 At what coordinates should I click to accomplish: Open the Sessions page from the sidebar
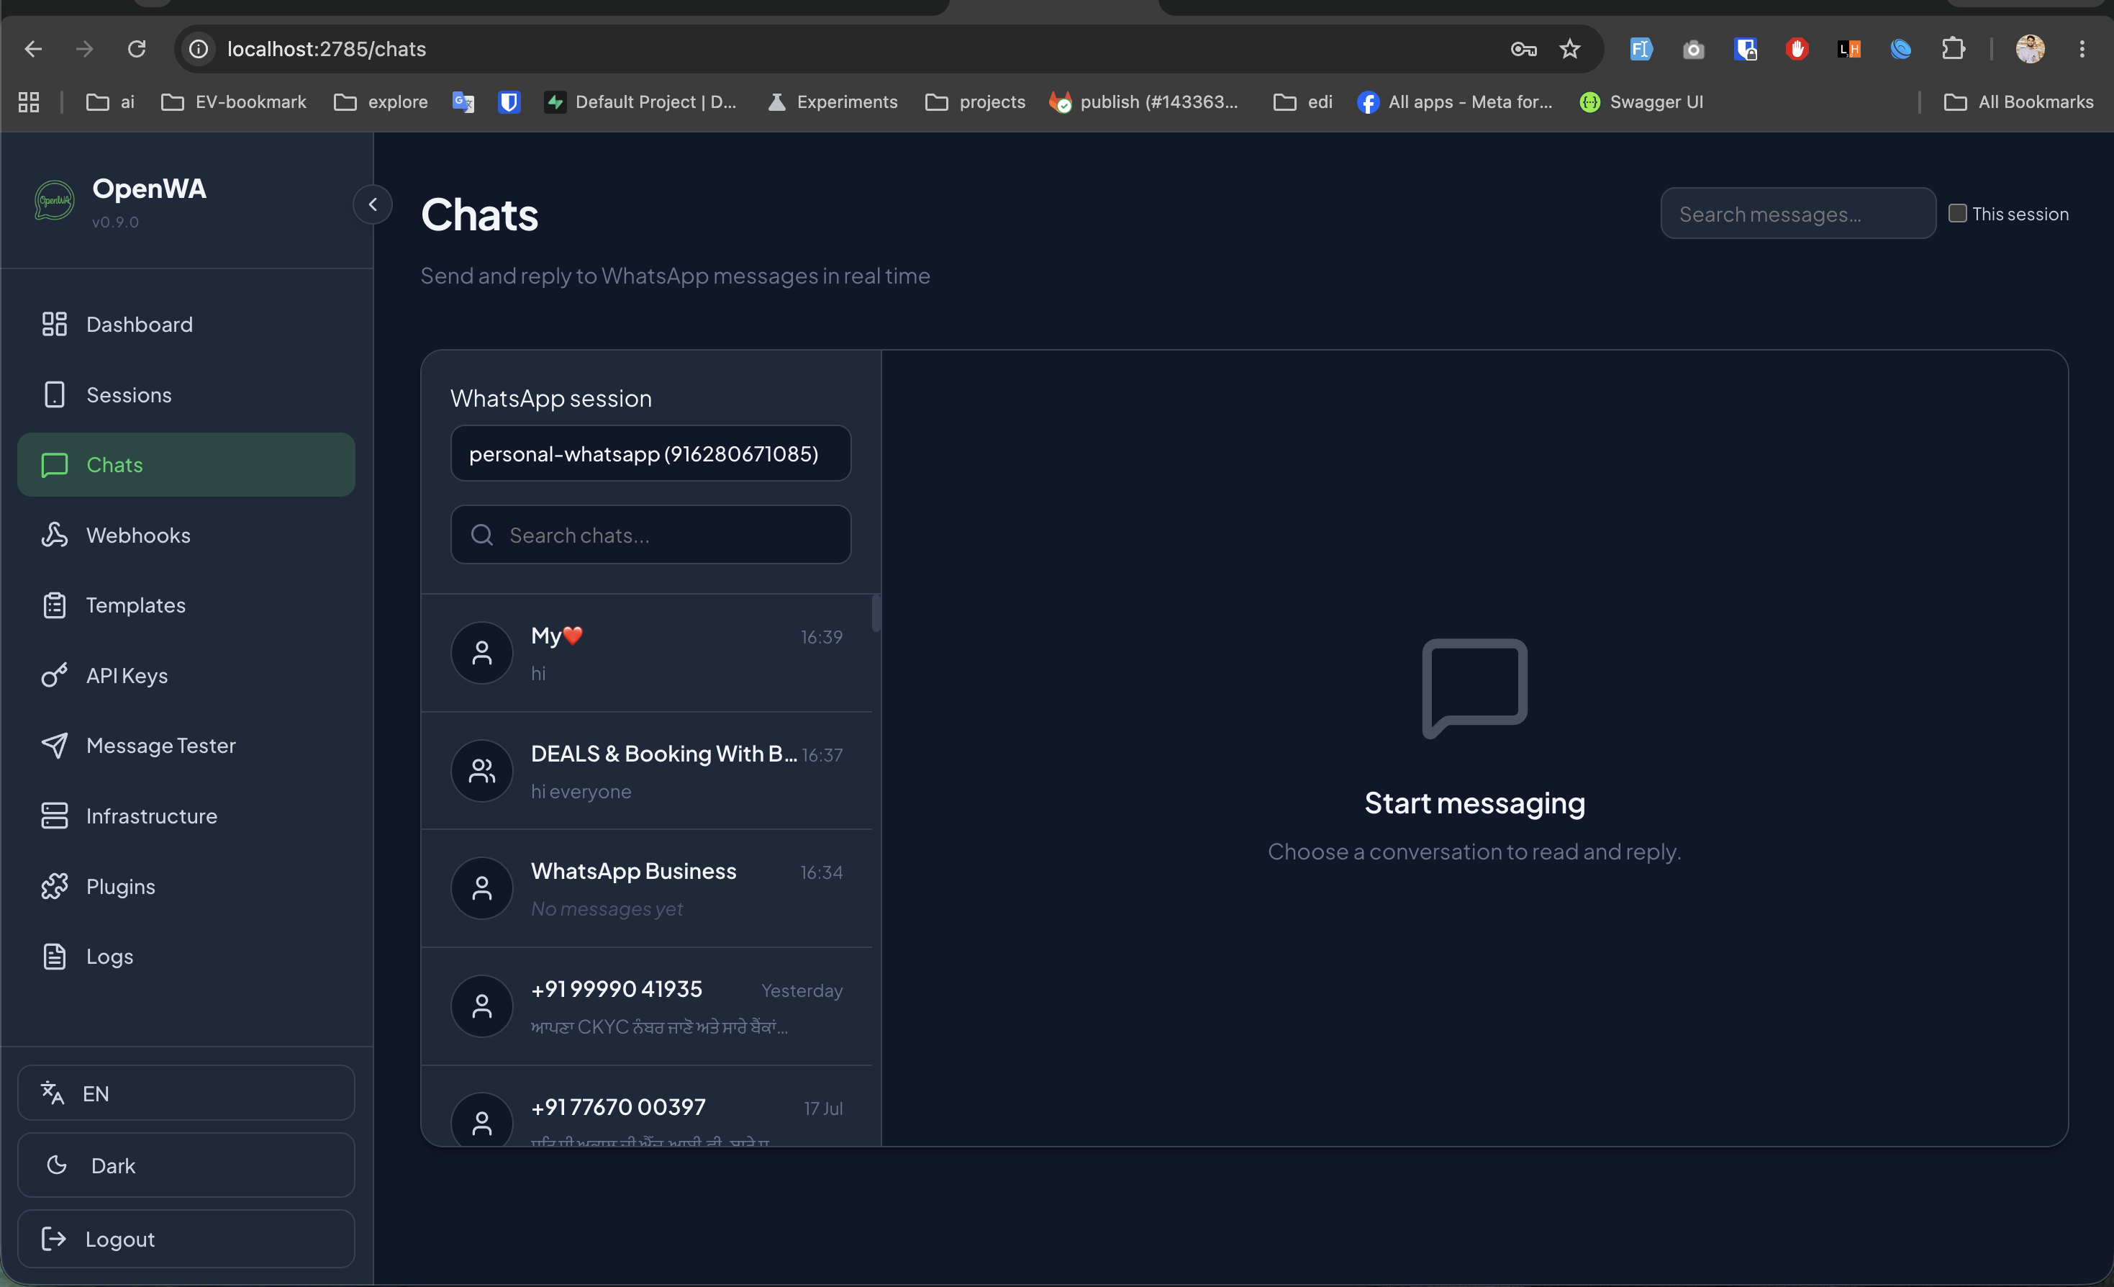[x=186, y=394]
